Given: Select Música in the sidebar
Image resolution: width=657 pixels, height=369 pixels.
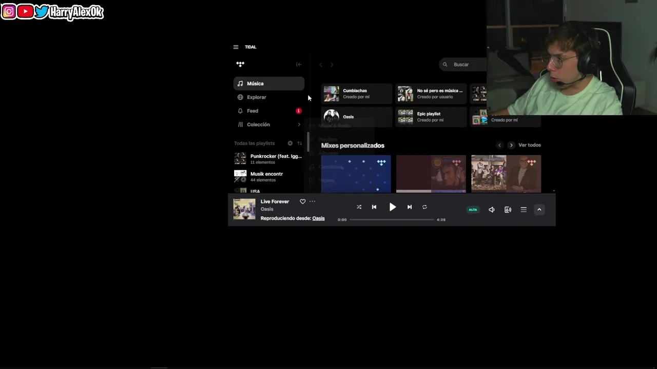Looking at the screenshot, I should (x=269, y=84).
